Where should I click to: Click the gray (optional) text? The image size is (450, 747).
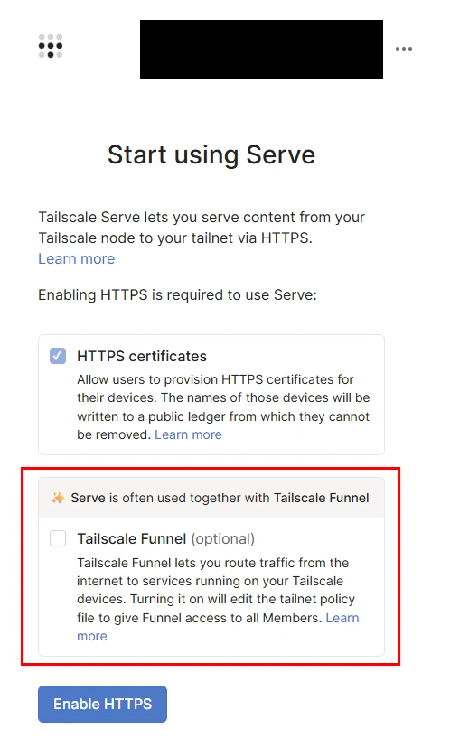223,539
